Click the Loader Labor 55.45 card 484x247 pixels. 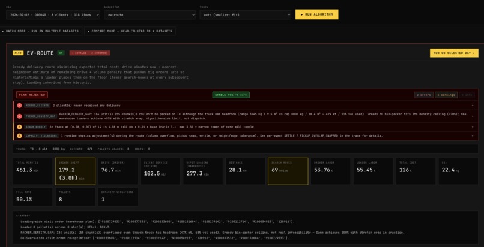373,171
